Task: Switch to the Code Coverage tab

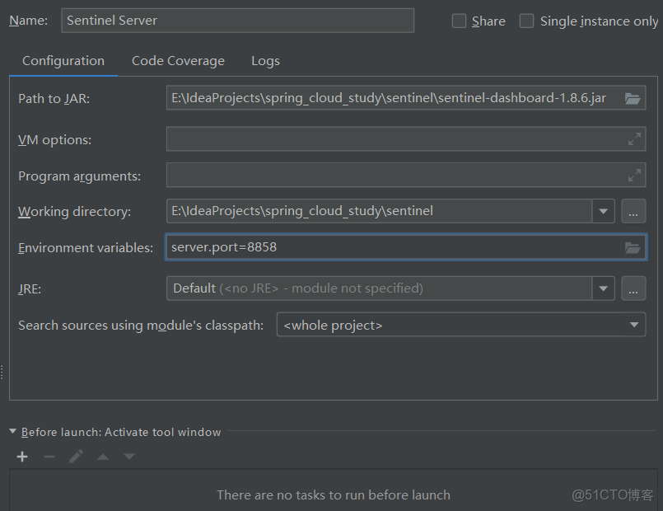Action: click(177, 60)
